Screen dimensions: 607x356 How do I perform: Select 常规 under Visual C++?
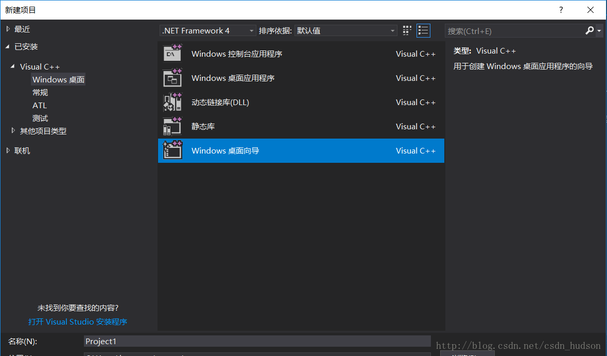tap(40, 92)
